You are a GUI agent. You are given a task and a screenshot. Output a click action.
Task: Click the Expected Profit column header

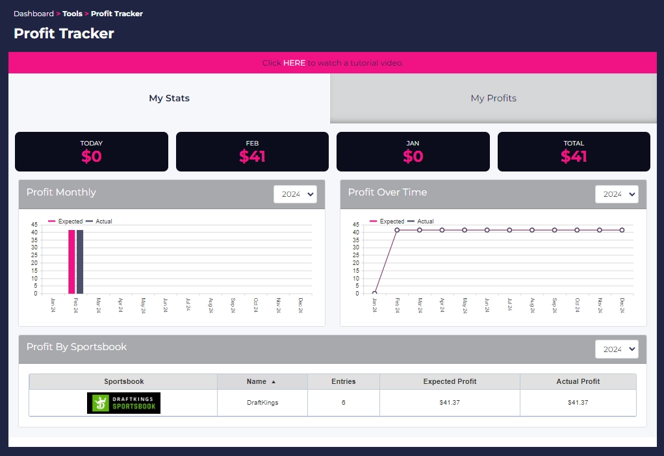point(450,381)
